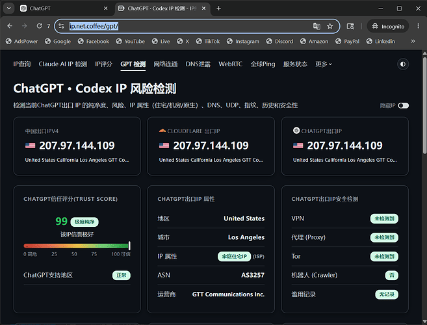Click the trust score value 99
The height and width of the screenshot is (325, 427).
tap(61, 221)
